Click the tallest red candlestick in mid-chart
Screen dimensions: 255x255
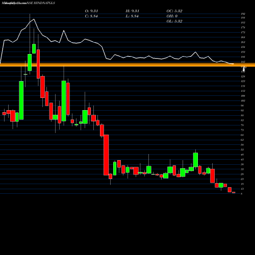[x=106, y=155]
